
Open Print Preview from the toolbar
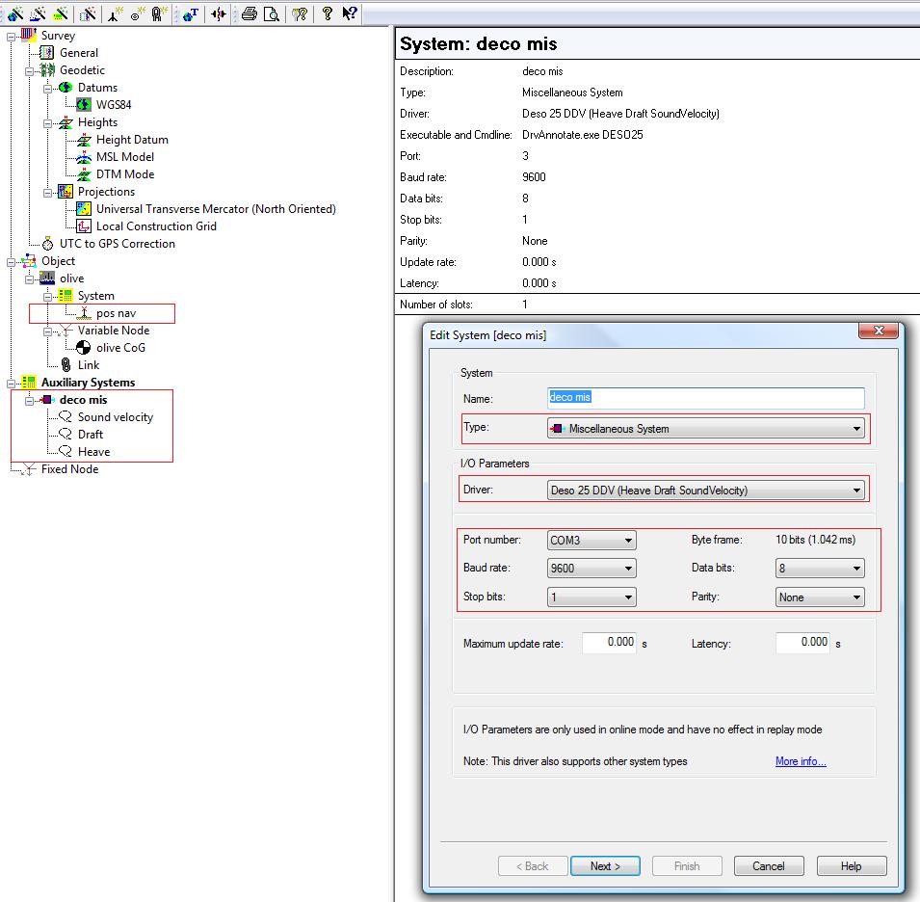pos(272,13)
